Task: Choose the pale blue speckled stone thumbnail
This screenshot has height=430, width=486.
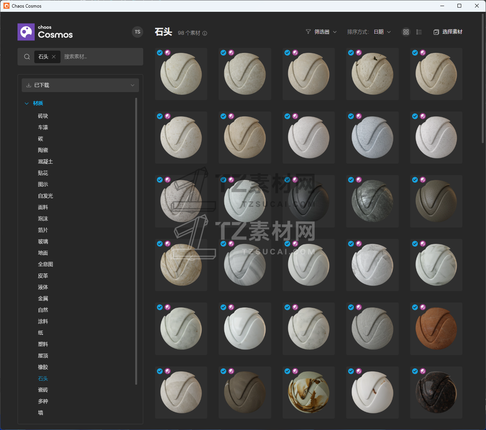Action: [x=372, y=137]
